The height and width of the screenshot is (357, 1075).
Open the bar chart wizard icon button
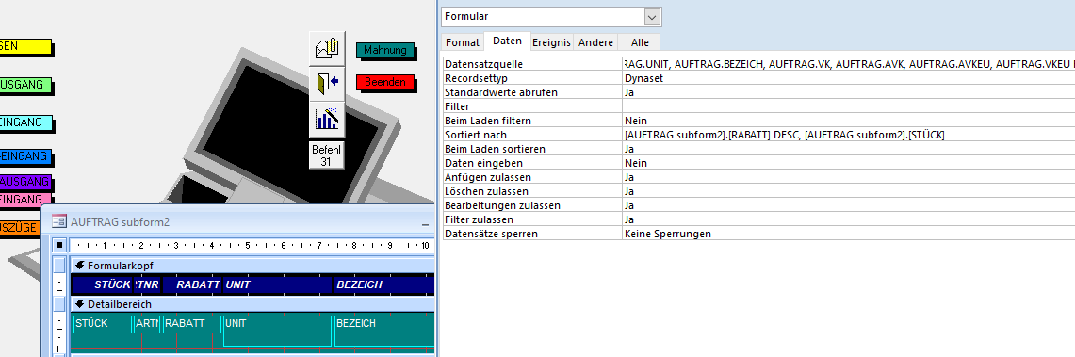[x=327, y=120]
